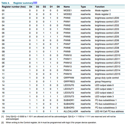Click 'LED output state 3' cell

click(x=104, y=97)
